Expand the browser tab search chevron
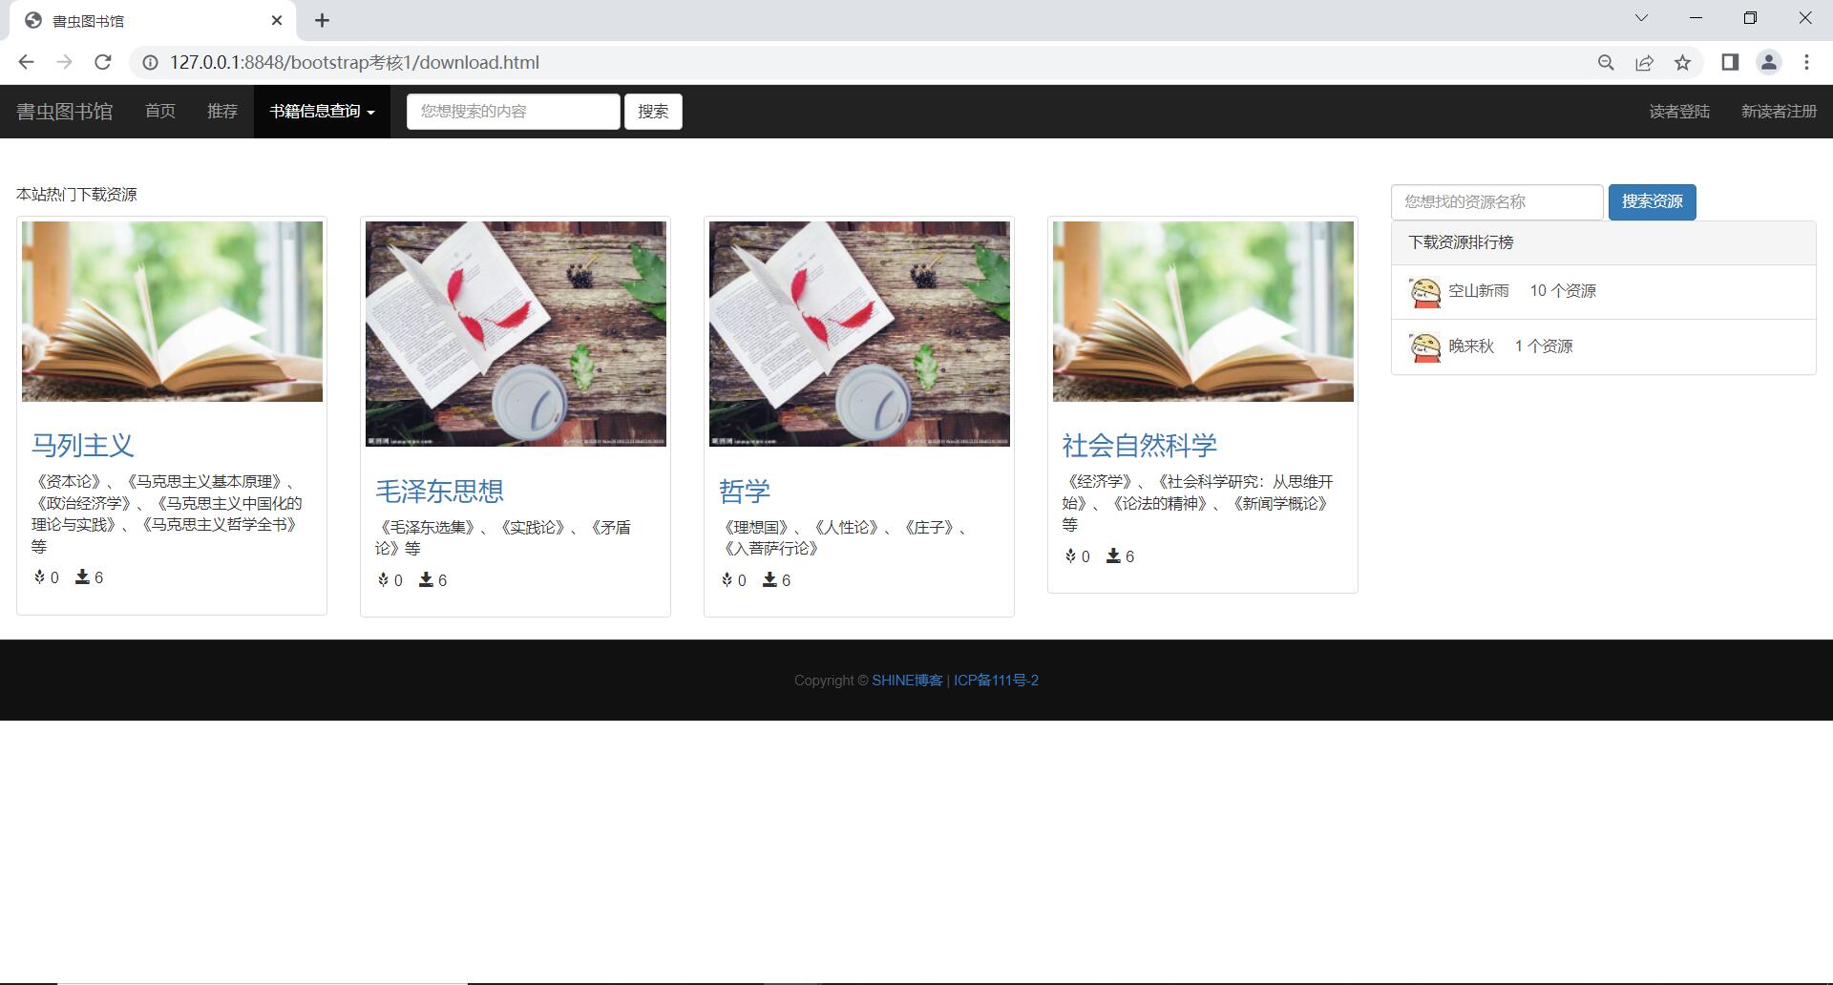This screenshot has height=985, width=1833. point(1642,17)
